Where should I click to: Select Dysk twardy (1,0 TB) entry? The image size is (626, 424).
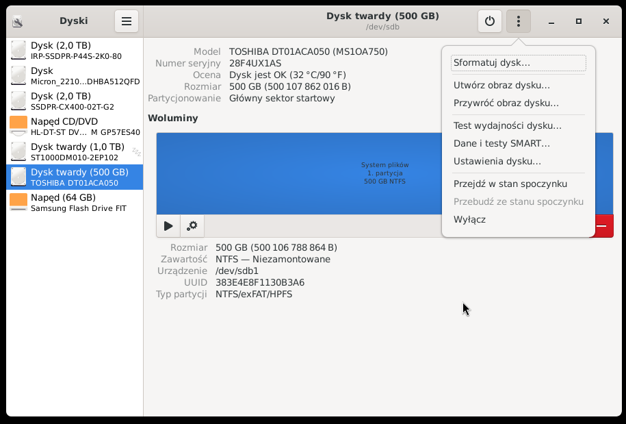point(75,152)
